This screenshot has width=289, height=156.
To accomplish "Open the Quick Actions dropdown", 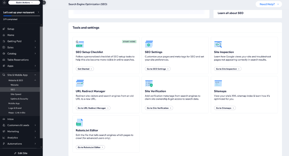I will (24, 2).
